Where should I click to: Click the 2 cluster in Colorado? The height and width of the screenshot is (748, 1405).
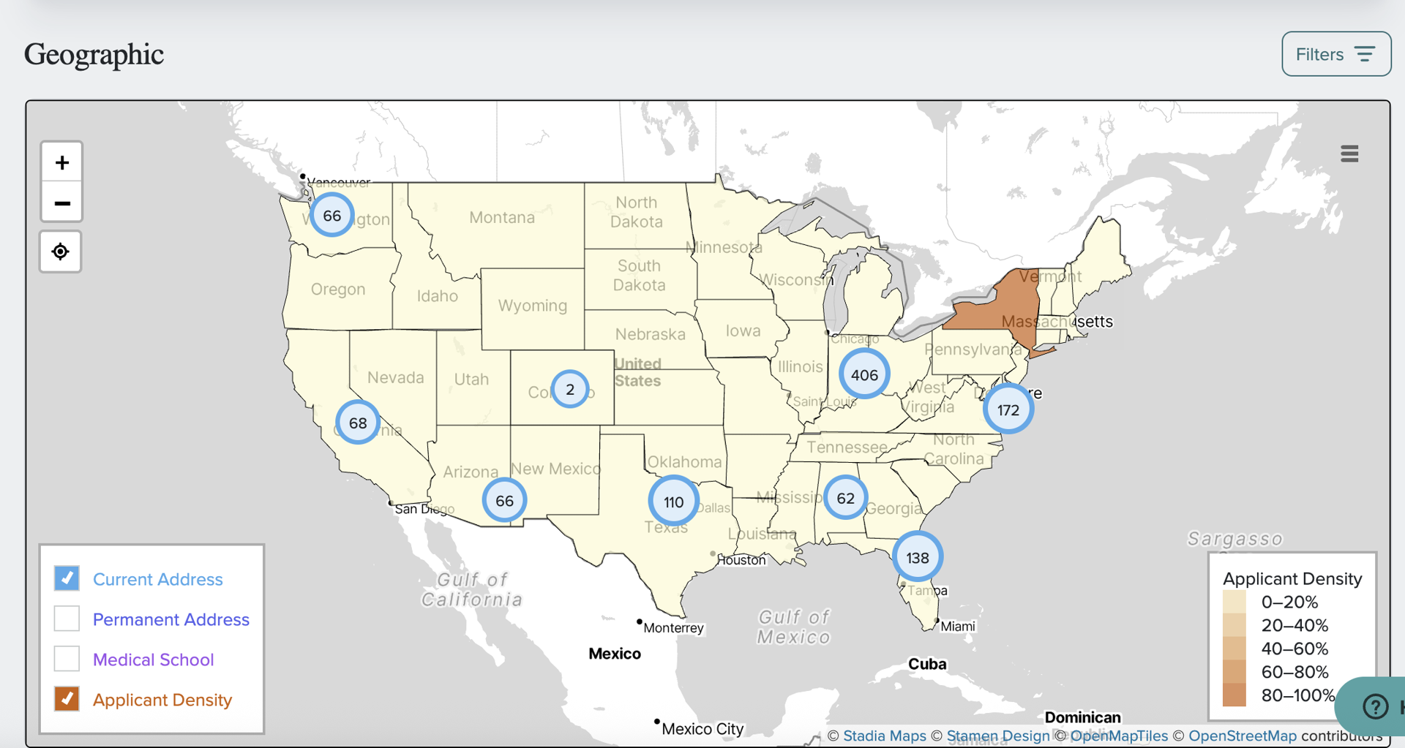[570, 389]
